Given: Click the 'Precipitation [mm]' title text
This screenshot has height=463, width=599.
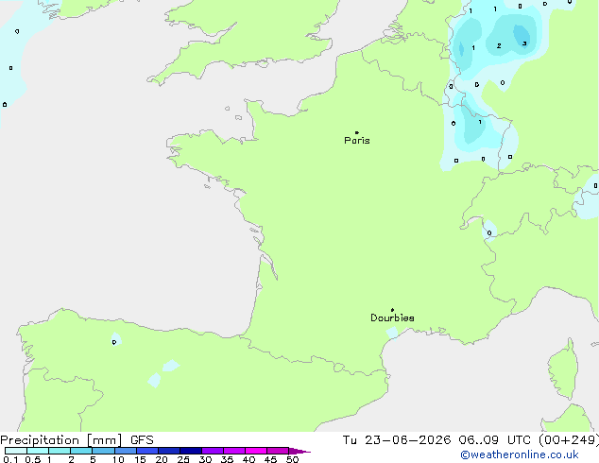Looking at the screenshot, I should coord(61,440).
